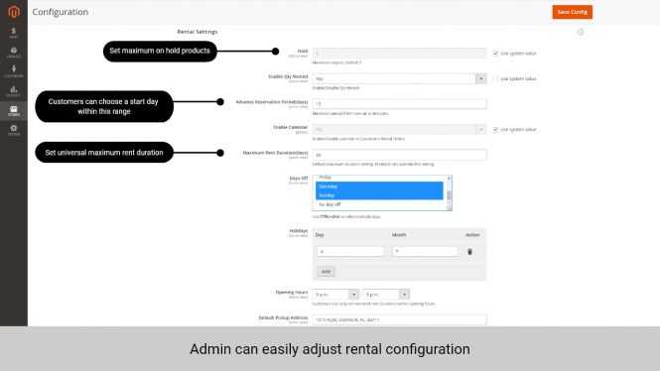Click the Rental Settings heading
This screenshot has width=660, height=371.
coord(197,32)
